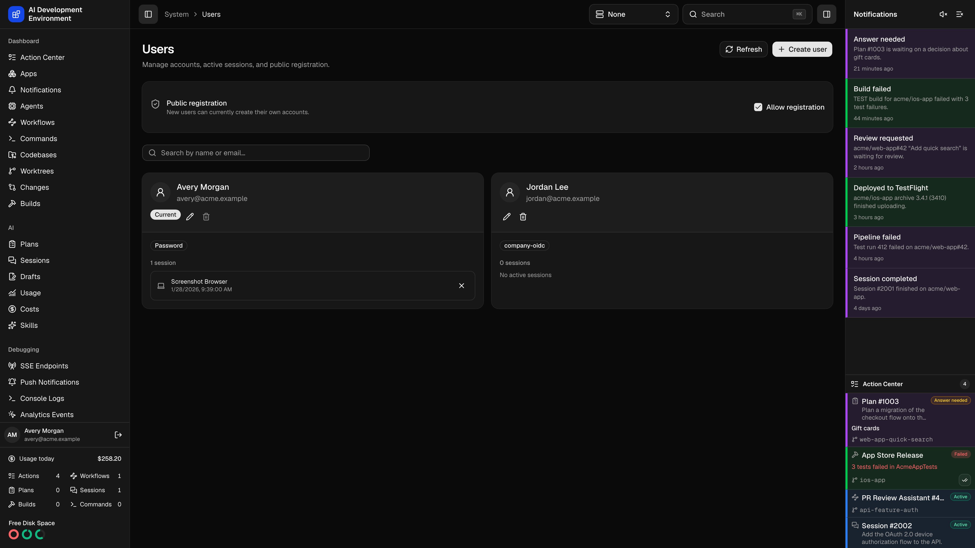Click the top Search box
Viewport: 975px width, 548px height.
click(x=747, y=14)
